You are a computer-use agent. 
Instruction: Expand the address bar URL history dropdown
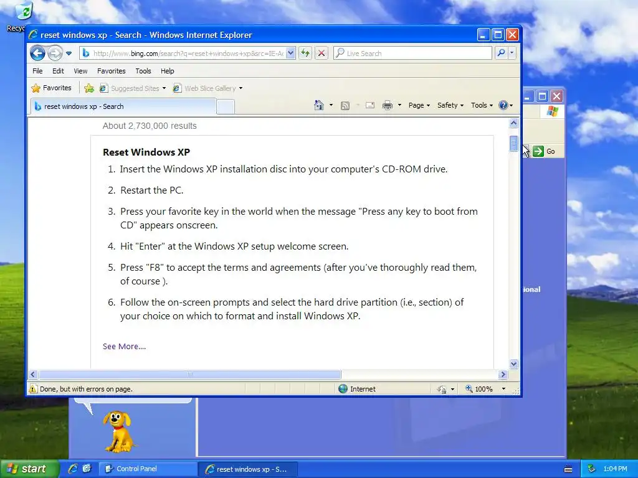click(x=290, y=54)
